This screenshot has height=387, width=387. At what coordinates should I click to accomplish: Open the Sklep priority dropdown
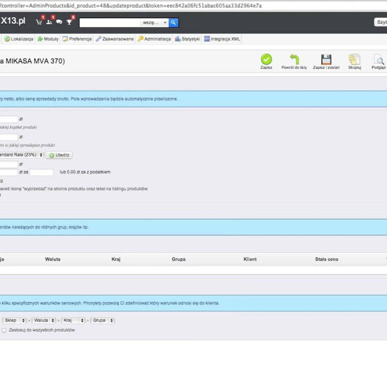[x=14, y=320]
